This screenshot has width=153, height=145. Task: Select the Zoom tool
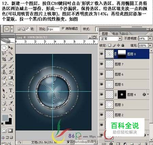11,109
